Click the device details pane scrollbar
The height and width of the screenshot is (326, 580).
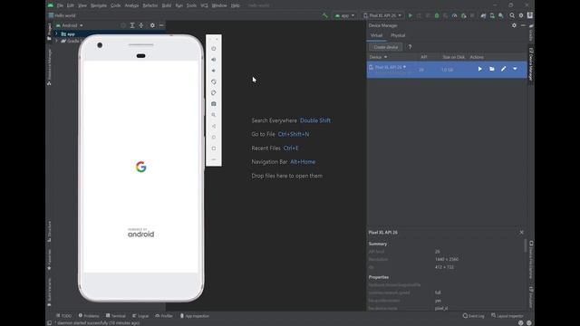click(x=526, y=245)
